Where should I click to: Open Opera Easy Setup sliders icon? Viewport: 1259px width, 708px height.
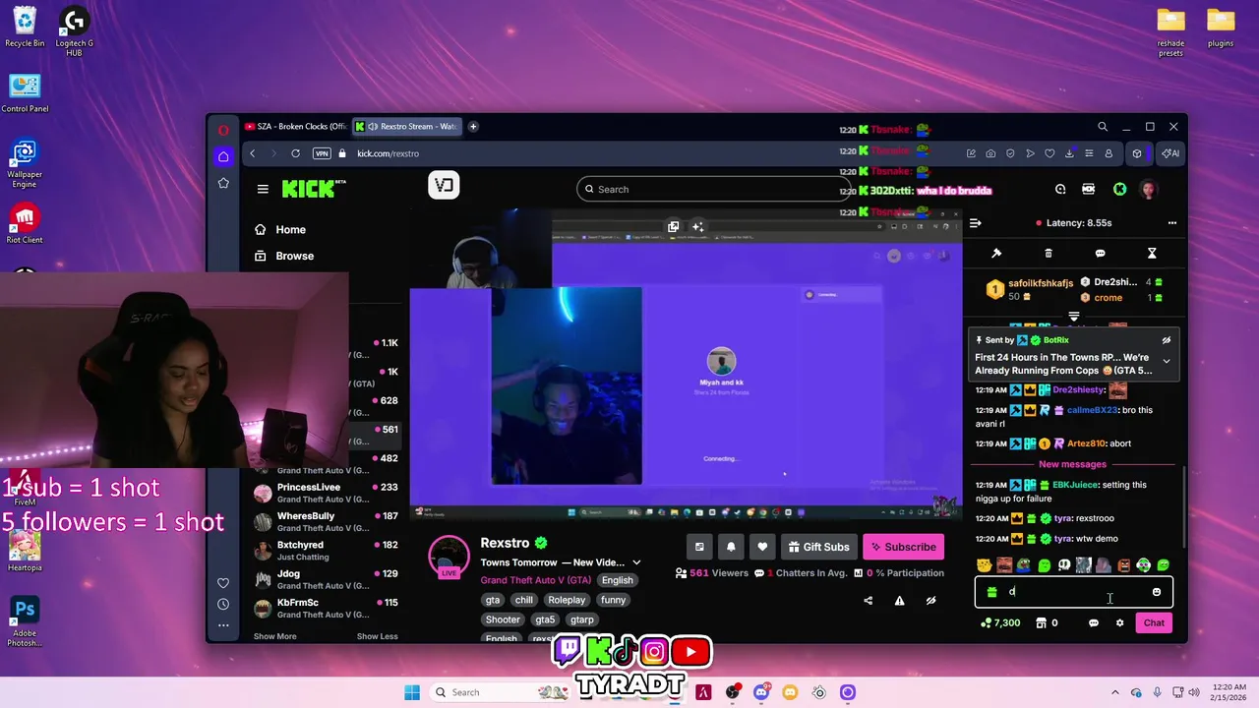click(1089, 153)
